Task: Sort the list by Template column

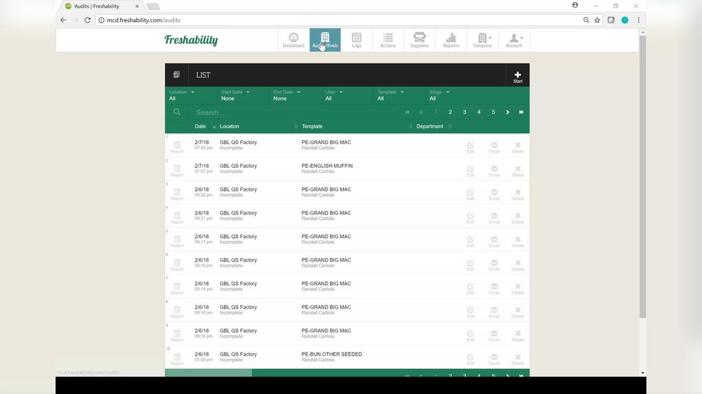Action: click(x=357, y=126)
